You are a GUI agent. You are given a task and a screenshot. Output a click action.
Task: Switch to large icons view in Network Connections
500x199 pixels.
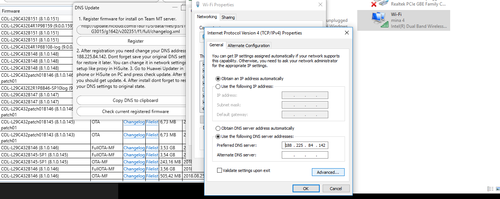pyautogui.click(x=497, y=189)
